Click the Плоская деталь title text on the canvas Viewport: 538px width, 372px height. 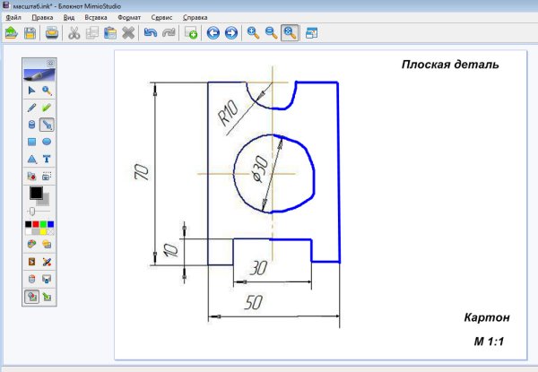[x=449, y=65]
